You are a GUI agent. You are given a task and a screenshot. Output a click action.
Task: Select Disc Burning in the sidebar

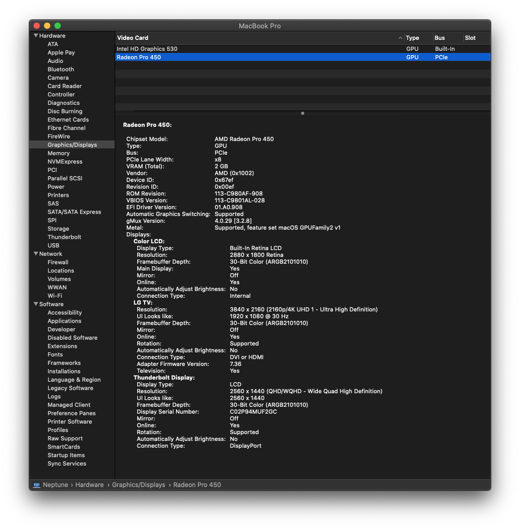(65, 111)
